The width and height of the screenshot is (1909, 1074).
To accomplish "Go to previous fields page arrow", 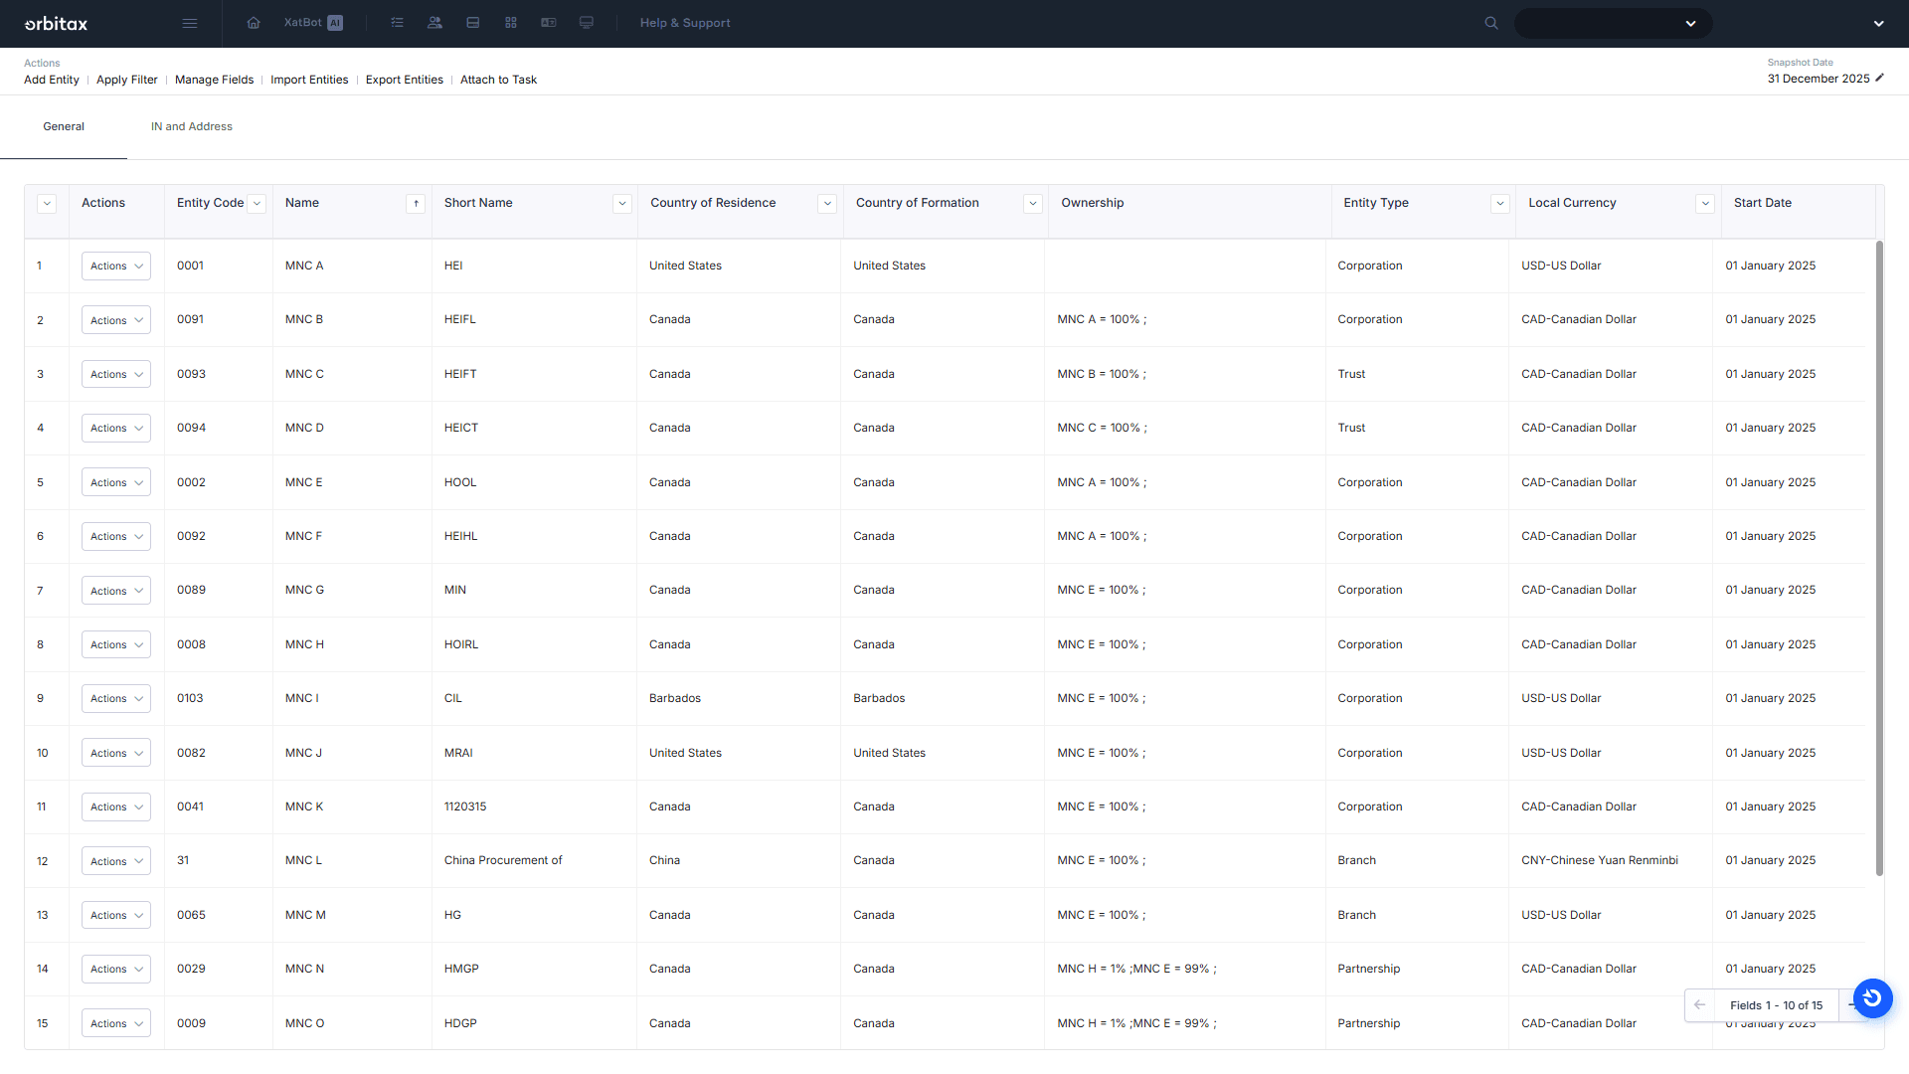I will 1700,1005.
